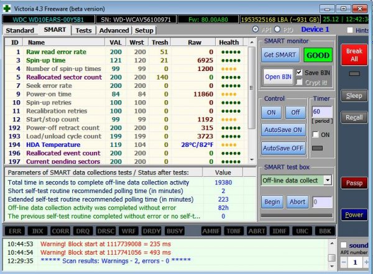Tick the Hints checkbox
Viewport: 373px width, 274px height.
349,30
